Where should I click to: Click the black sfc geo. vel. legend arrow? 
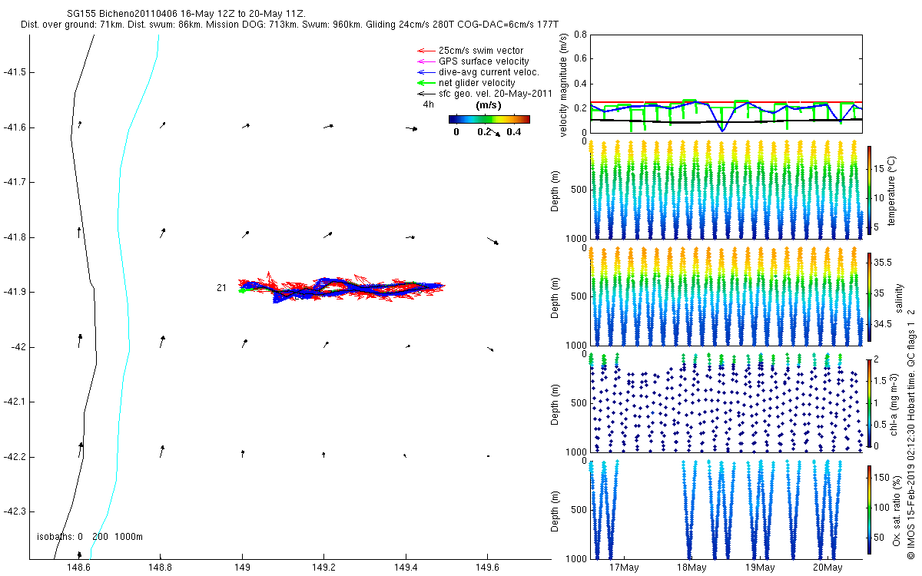425,94
